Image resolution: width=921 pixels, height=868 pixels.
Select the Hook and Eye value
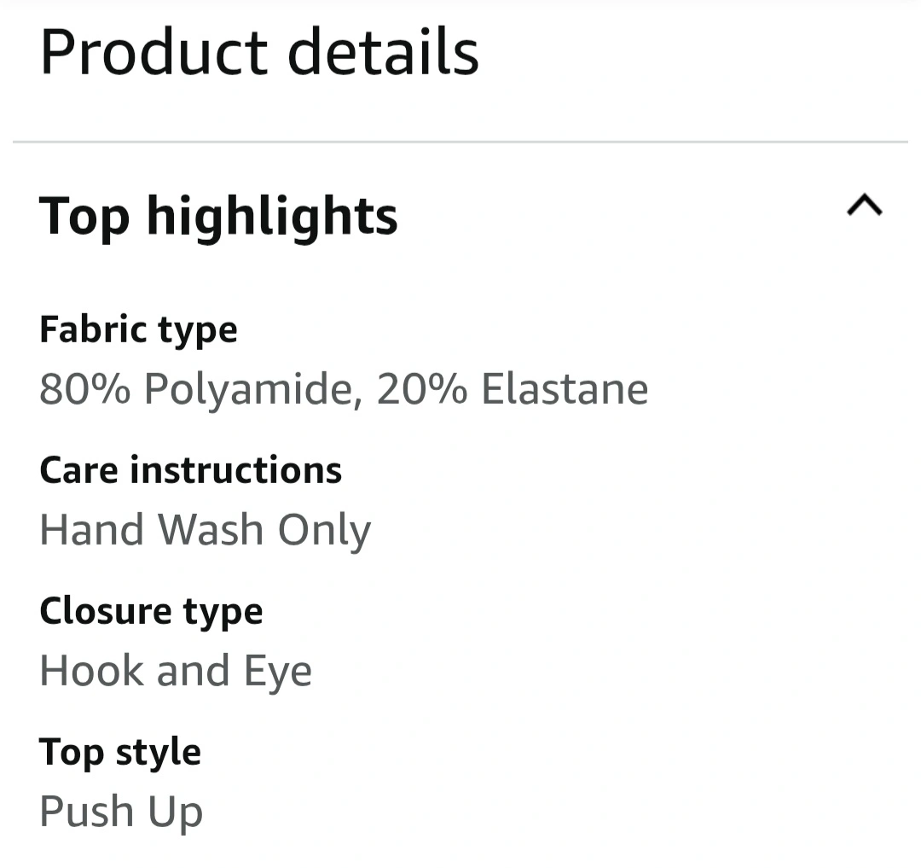[176, 671]
